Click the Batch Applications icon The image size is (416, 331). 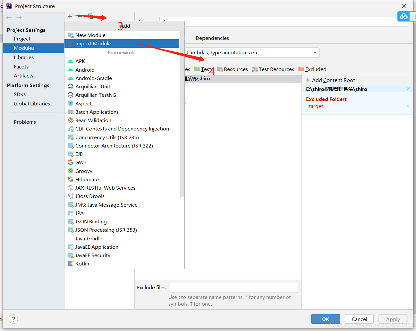pyautogui.click(x=71, y=112)
